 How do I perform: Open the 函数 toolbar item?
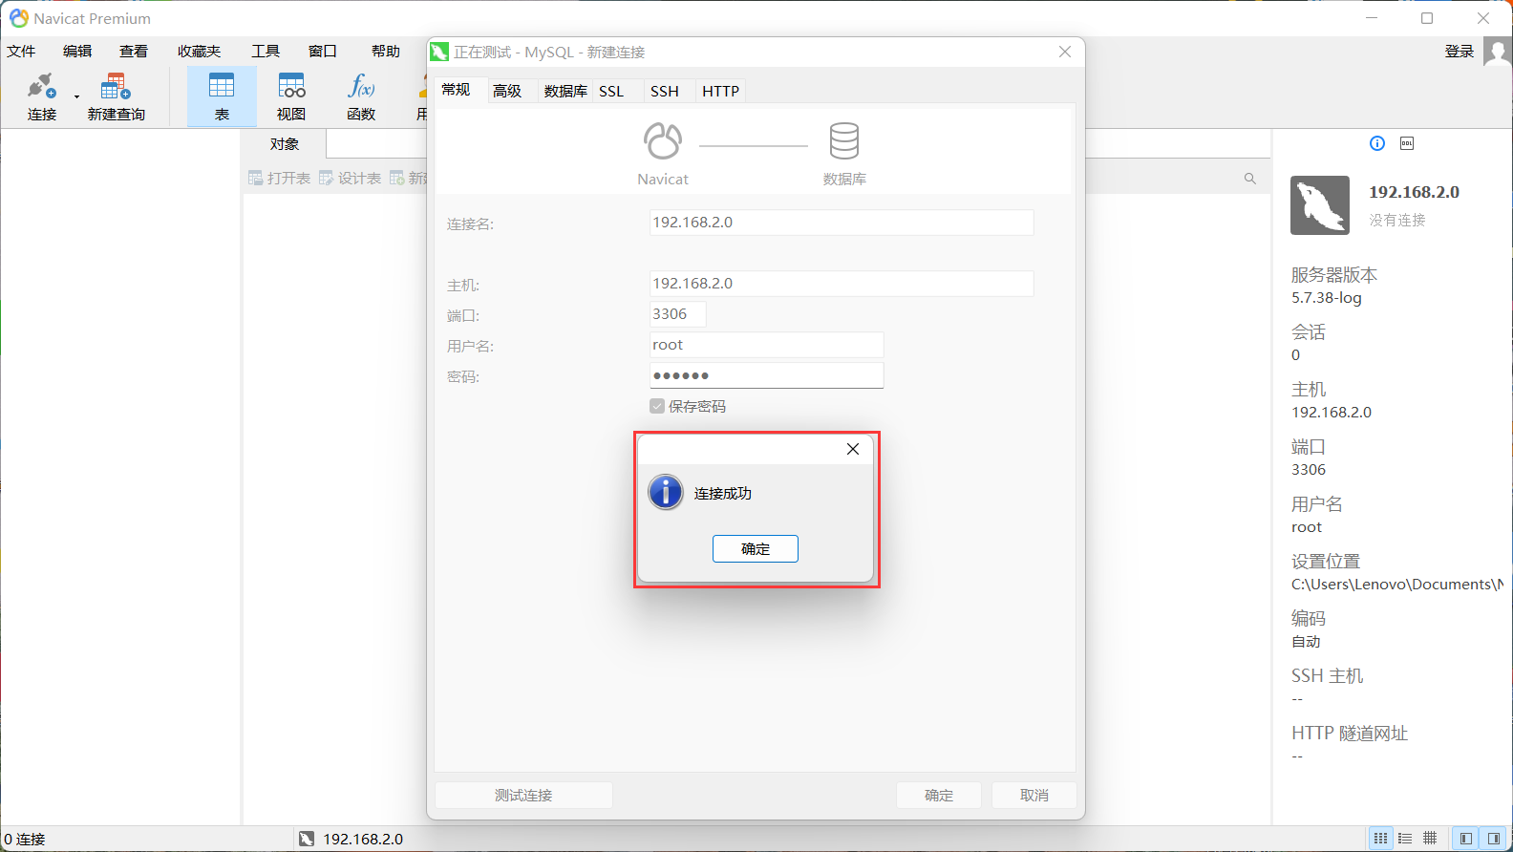[361, 96]
